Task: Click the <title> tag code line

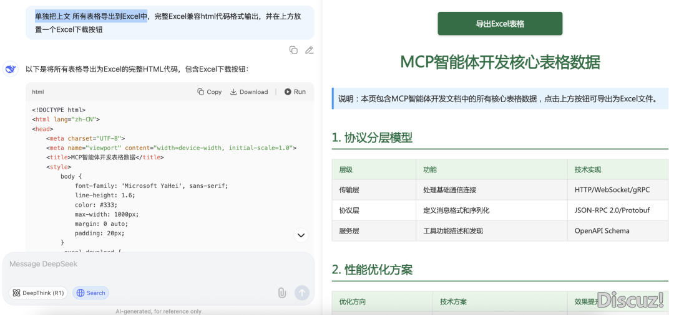Action: click(105, 157)
